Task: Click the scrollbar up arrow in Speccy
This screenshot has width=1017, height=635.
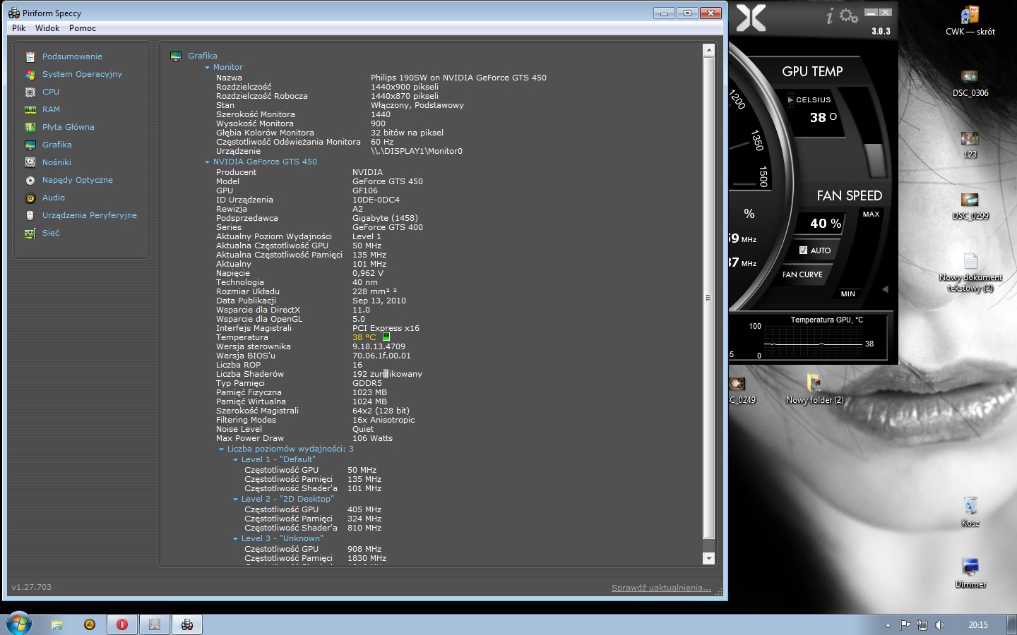Action: pos(708,50)
